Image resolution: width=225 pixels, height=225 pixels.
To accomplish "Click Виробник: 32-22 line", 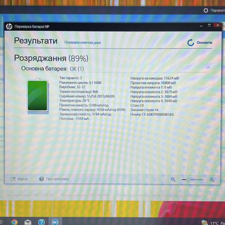I will pos(72,87).
